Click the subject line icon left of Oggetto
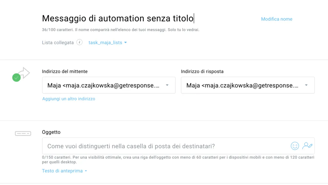Screen dimensions: 328x185 click(x=23, y=133)
